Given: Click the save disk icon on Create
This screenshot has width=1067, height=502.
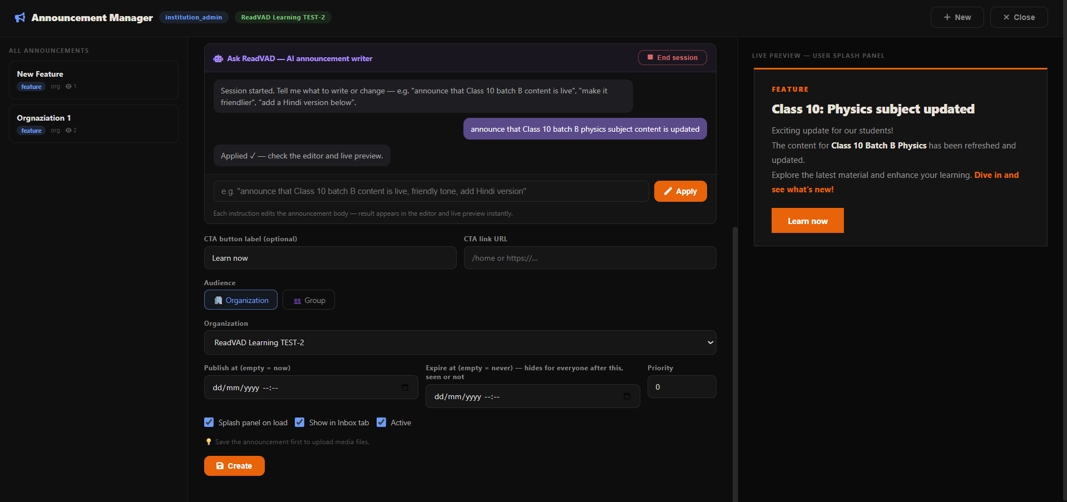Looking at the screenshot, I should click(220, 466).
